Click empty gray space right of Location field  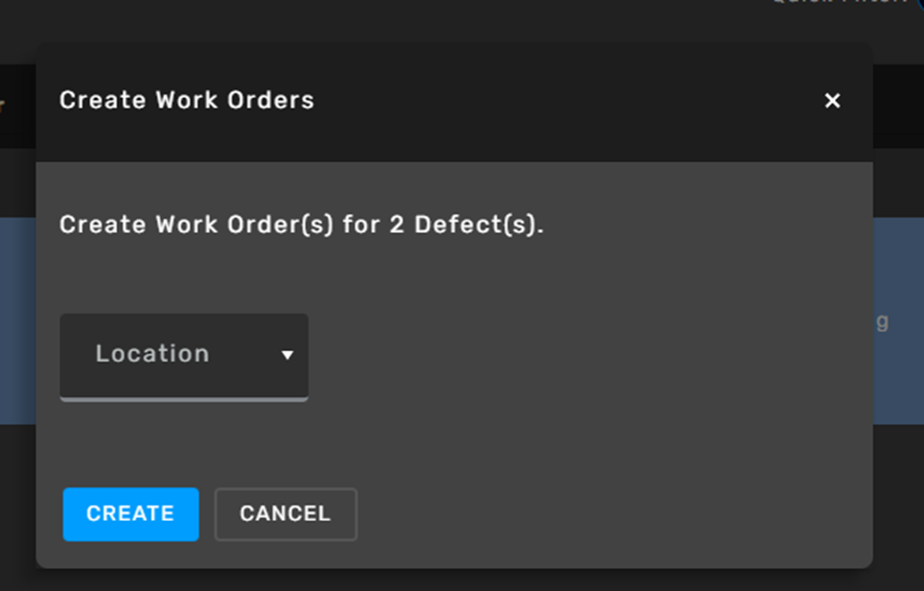589,357
